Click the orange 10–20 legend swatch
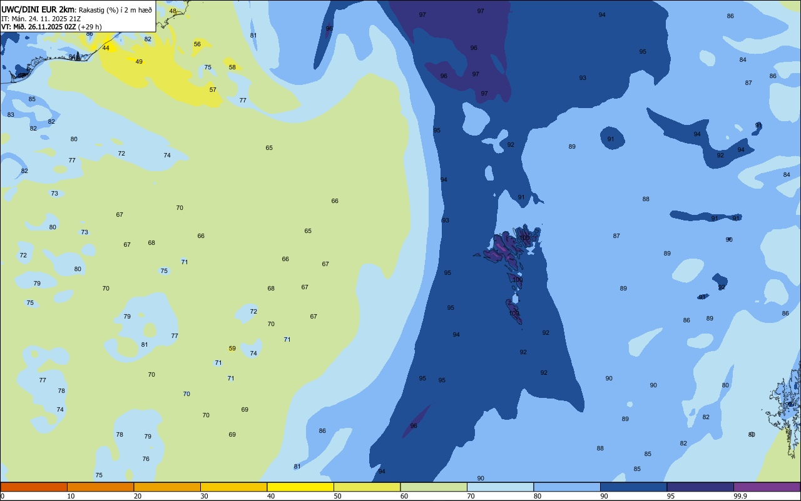 [100, 487]
